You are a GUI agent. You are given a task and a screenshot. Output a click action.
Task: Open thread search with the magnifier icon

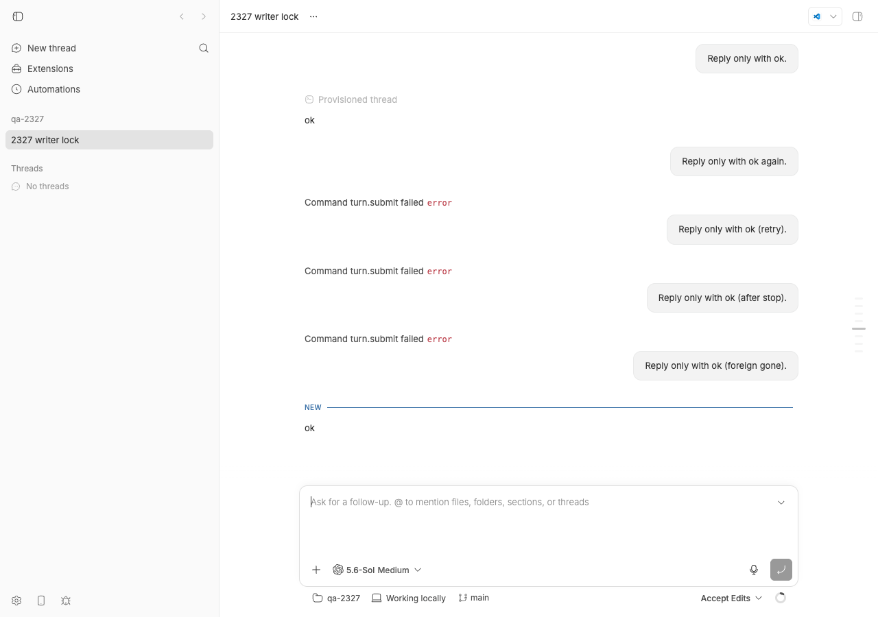tap(204, 48)
